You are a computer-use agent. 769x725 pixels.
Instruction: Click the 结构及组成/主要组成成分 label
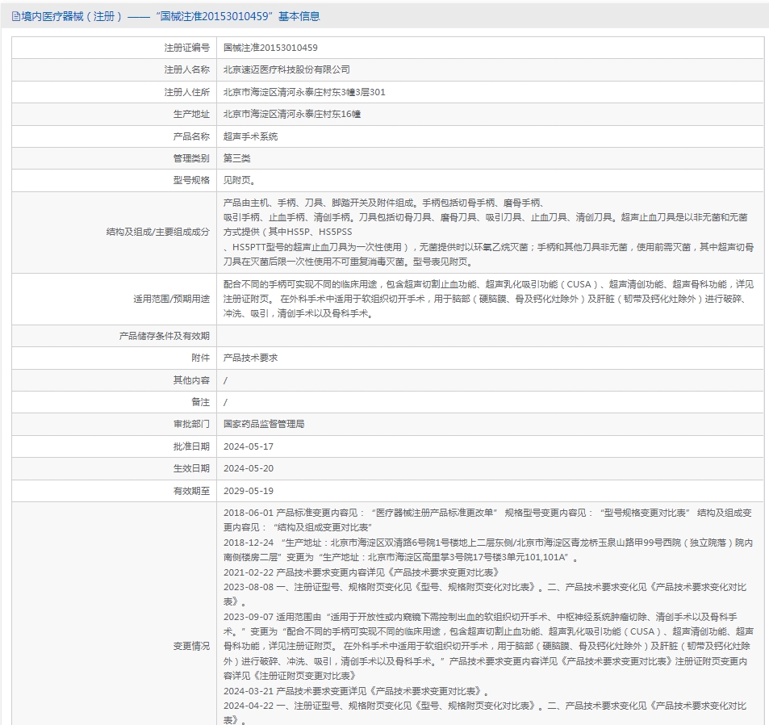(158, 232)
